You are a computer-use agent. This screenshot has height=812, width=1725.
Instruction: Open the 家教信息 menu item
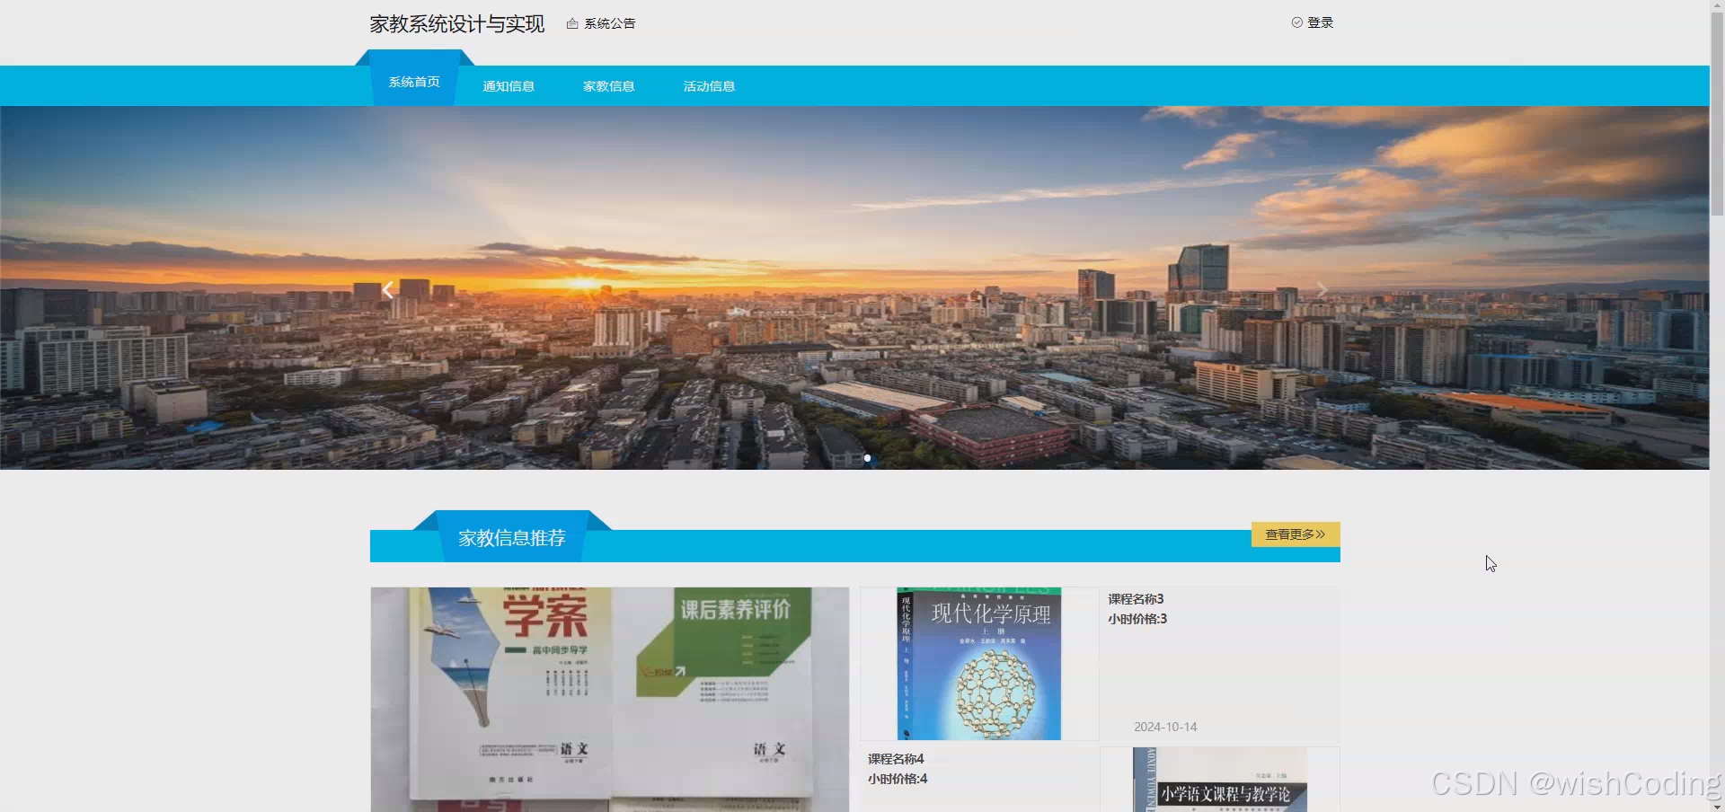tap(608, 85)
